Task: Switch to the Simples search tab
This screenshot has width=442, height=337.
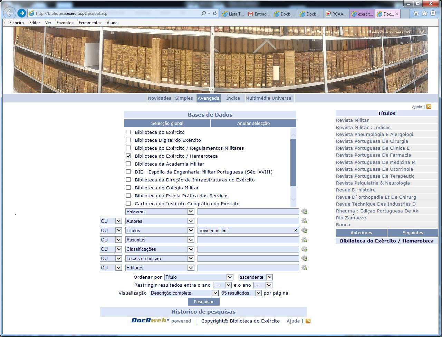Action: 184,98
